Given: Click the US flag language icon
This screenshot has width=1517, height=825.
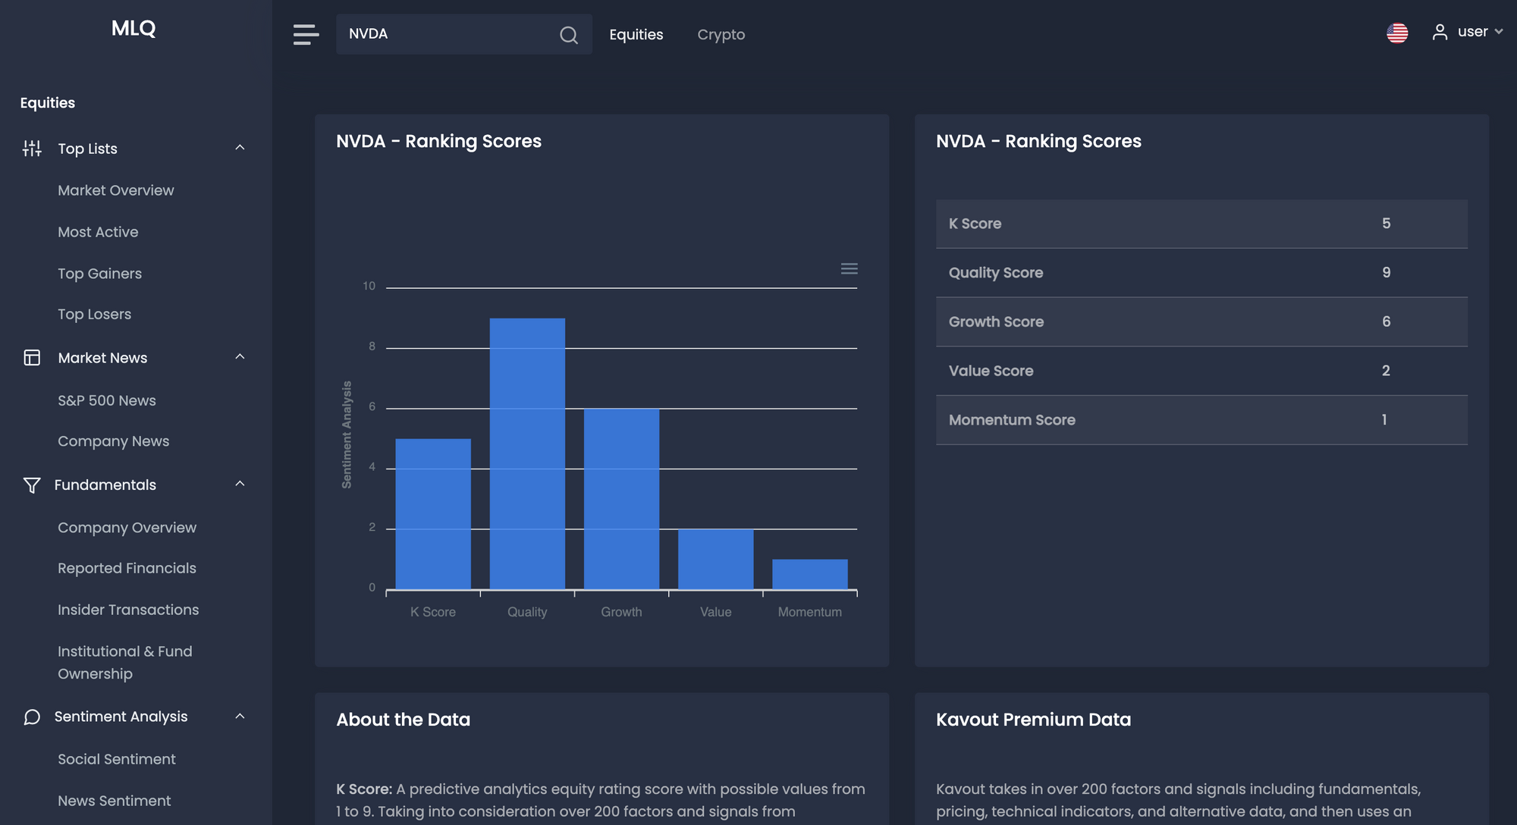Looking at the screenshot, I should 1396,33.
